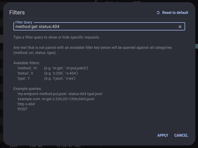Clear the filter query with the X icon

[180, 27]
